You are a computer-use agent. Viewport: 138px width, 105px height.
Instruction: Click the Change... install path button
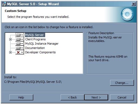(x=122, y=83)
